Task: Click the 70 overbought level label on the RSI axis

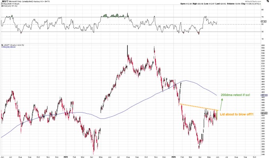Action: click(x=263, y=17)
